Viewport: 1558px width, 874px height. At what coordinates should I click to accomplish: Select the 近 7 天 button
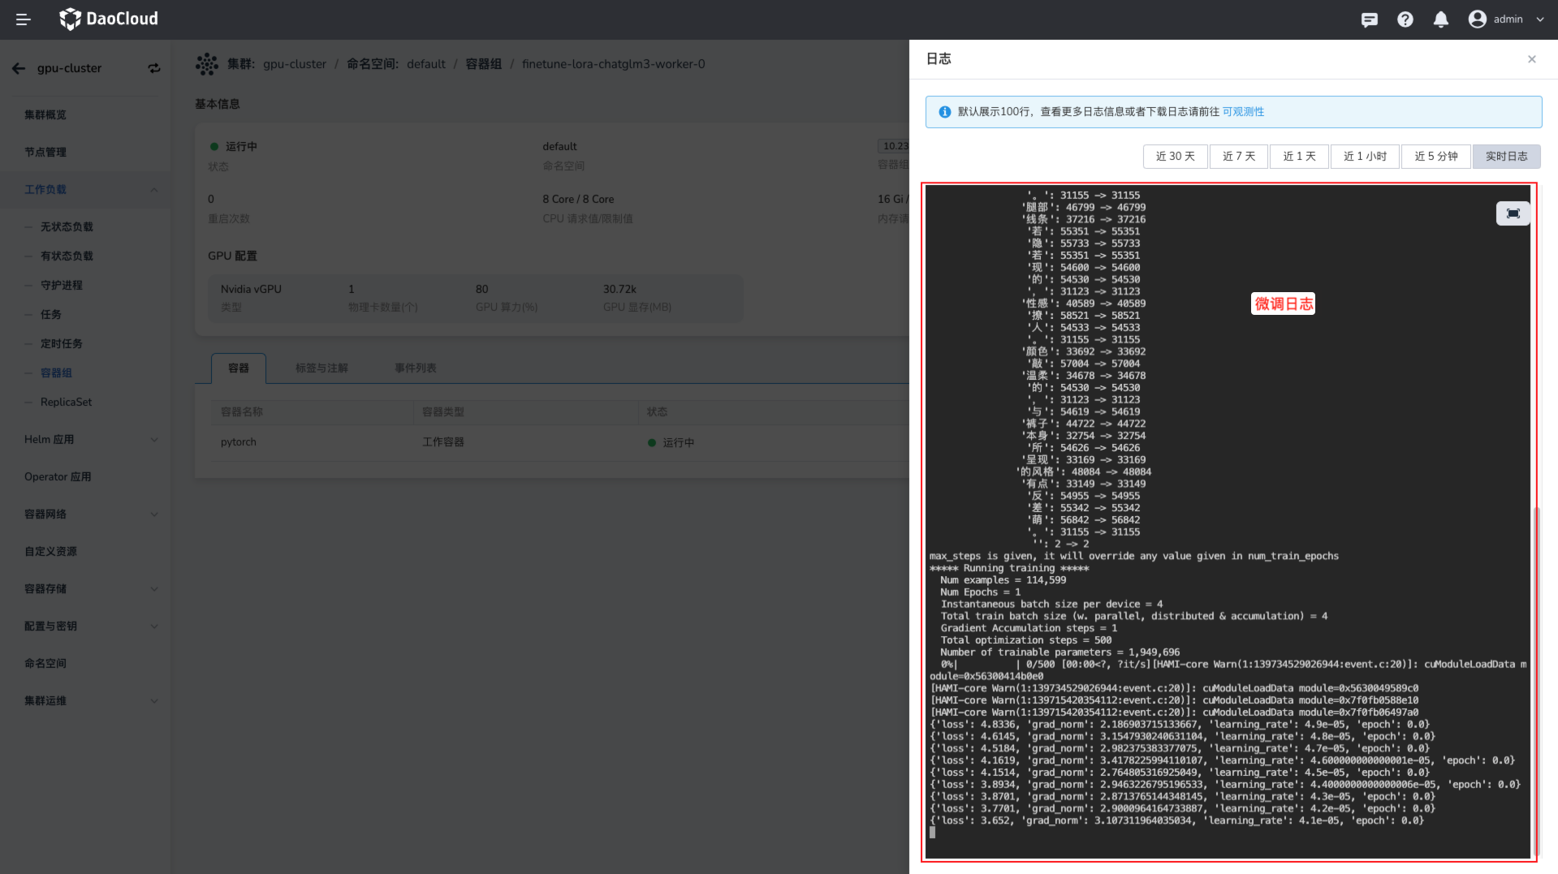click(1238, 157)
